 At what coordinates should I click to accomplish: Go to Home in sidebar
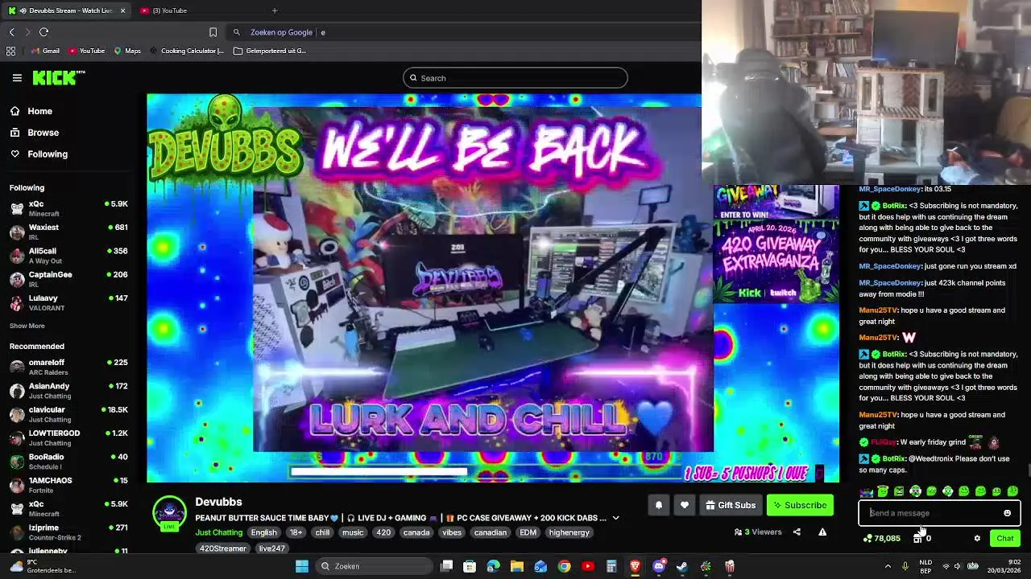(39, 111)
